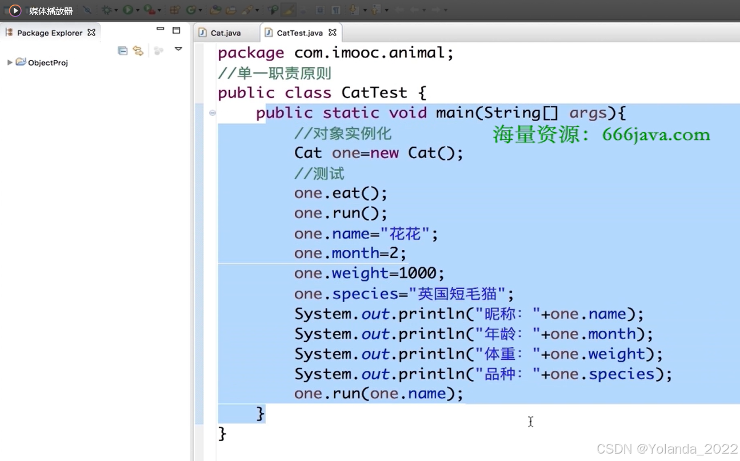
Task: Open Package Explorer View Menu triangle
Action: pos(178,50)
